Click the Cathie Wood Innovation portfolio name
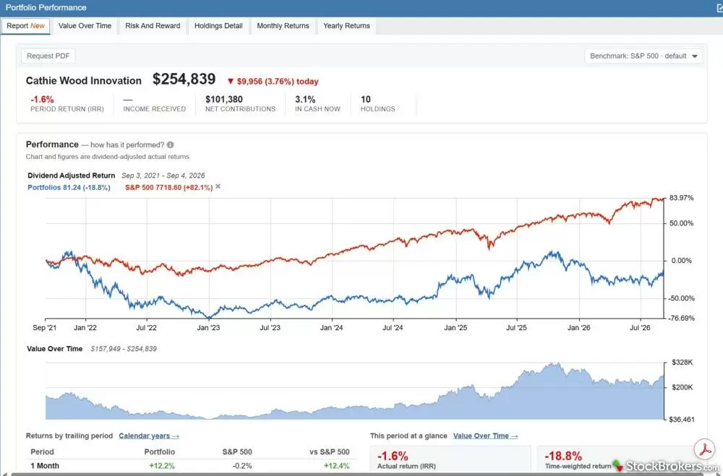Image resolution: width=723 pixels, height=476 pixels. coord(83,81)
